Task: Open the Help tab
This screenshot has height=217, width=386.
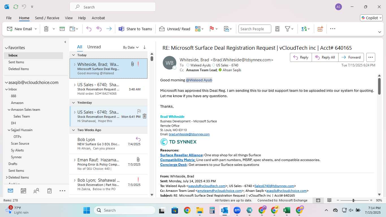Action: click(82, 18)
